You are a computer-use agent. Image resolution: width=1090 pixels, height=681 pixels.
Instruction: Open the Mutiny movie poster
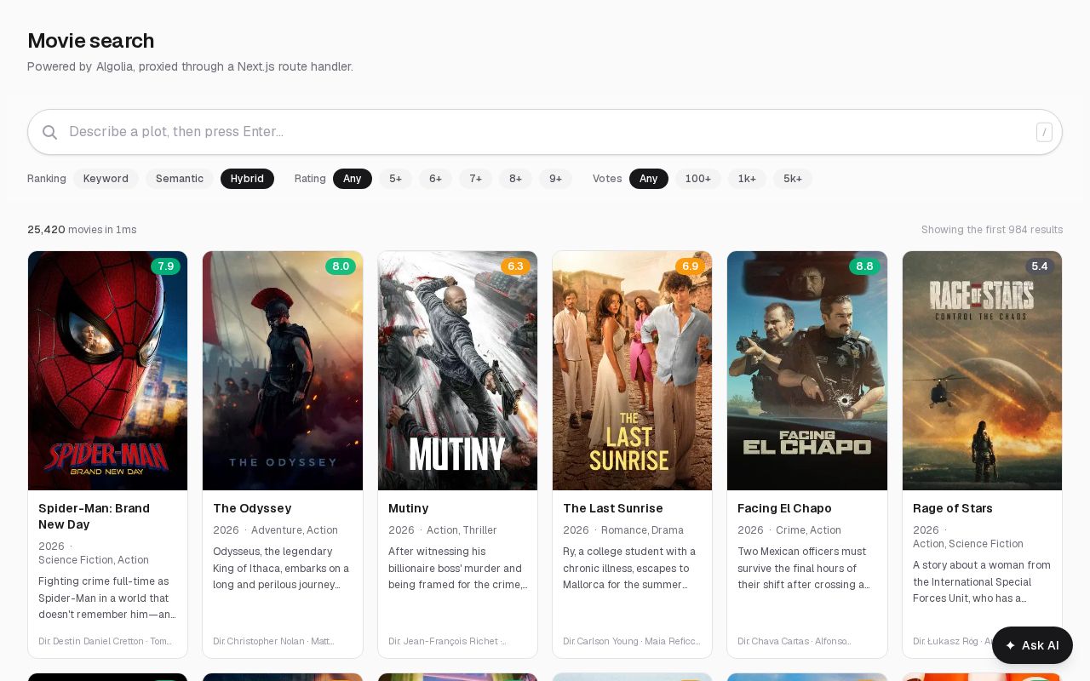457,370
